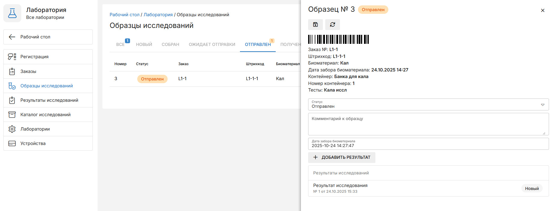The height and width of the screenshot is (211, 555).
Task: Click the Дата забора биоматериала field
Action: click(x=428, y=144)
